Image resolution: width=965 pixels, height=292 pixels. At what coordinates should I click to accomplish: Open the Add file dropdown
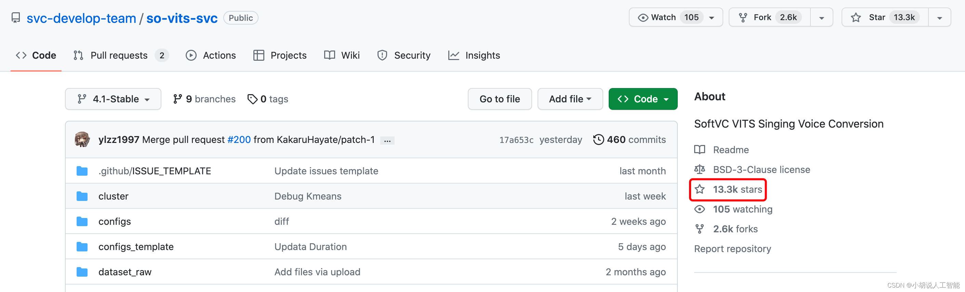point(570,99)
